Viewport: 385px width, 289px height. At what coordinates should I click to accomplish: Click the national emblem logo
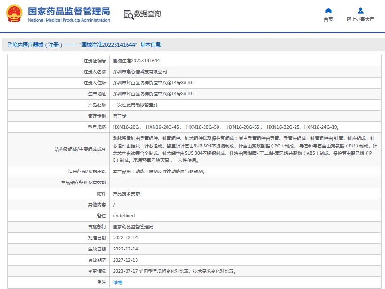coord(14,14)
